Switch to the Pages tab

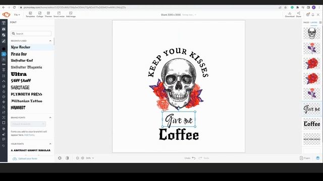pyautogui.click(x=306, y=22)
